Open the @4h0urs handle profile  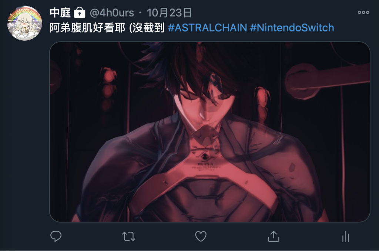tap(112, 13)
